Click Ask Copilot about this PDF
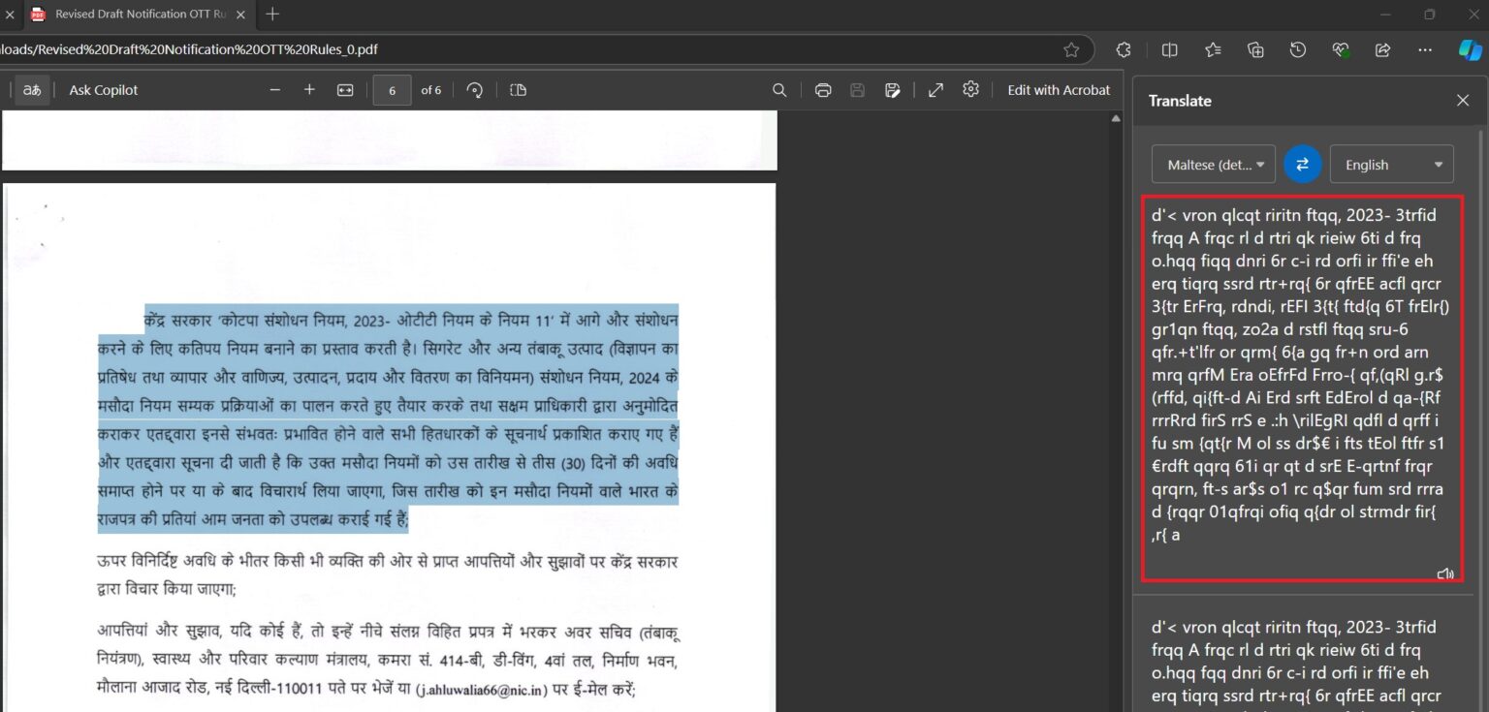 (103, 89)
